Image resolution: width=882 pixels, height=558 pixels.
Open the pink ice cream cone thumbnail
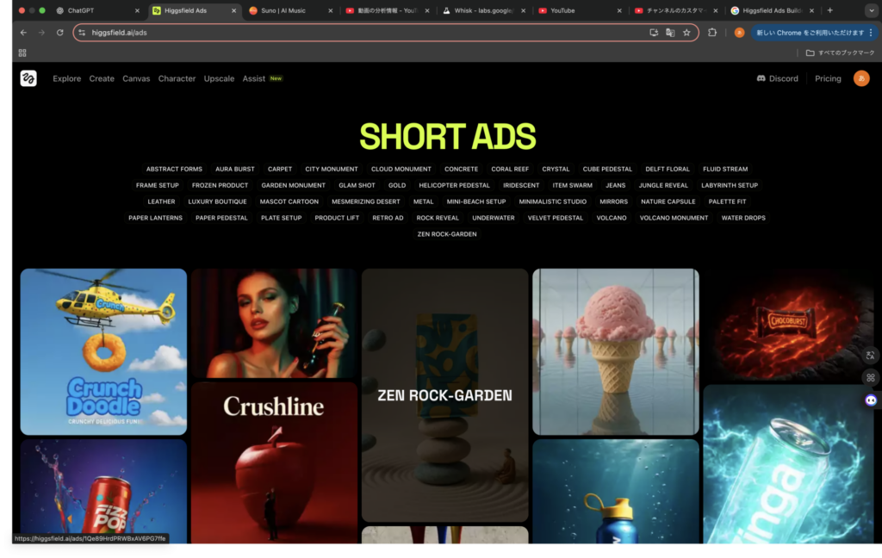[615, 351]
